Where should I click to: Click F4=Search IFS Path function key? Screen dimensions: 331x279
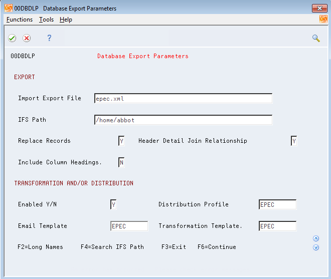[112, 247]
